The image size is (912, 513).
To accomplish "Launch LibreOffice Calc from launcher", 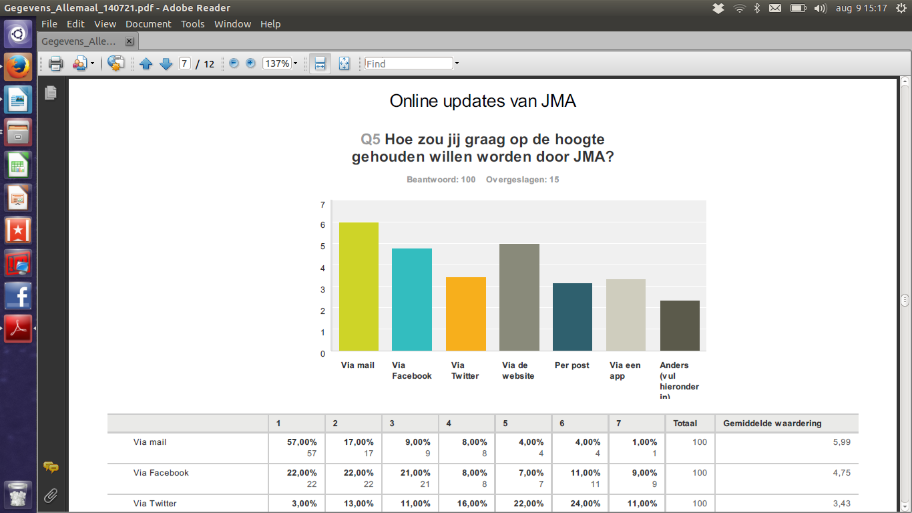I will [18, 164].
